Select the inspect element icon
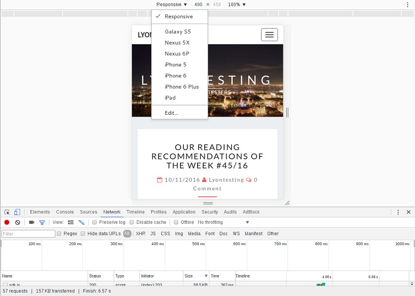 7,212
